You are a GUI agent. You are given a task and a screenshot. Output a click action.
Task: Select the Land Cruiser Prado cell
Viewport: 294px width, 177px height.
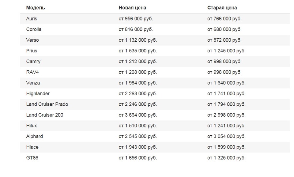pyautogui.click(x=47, y=104)
